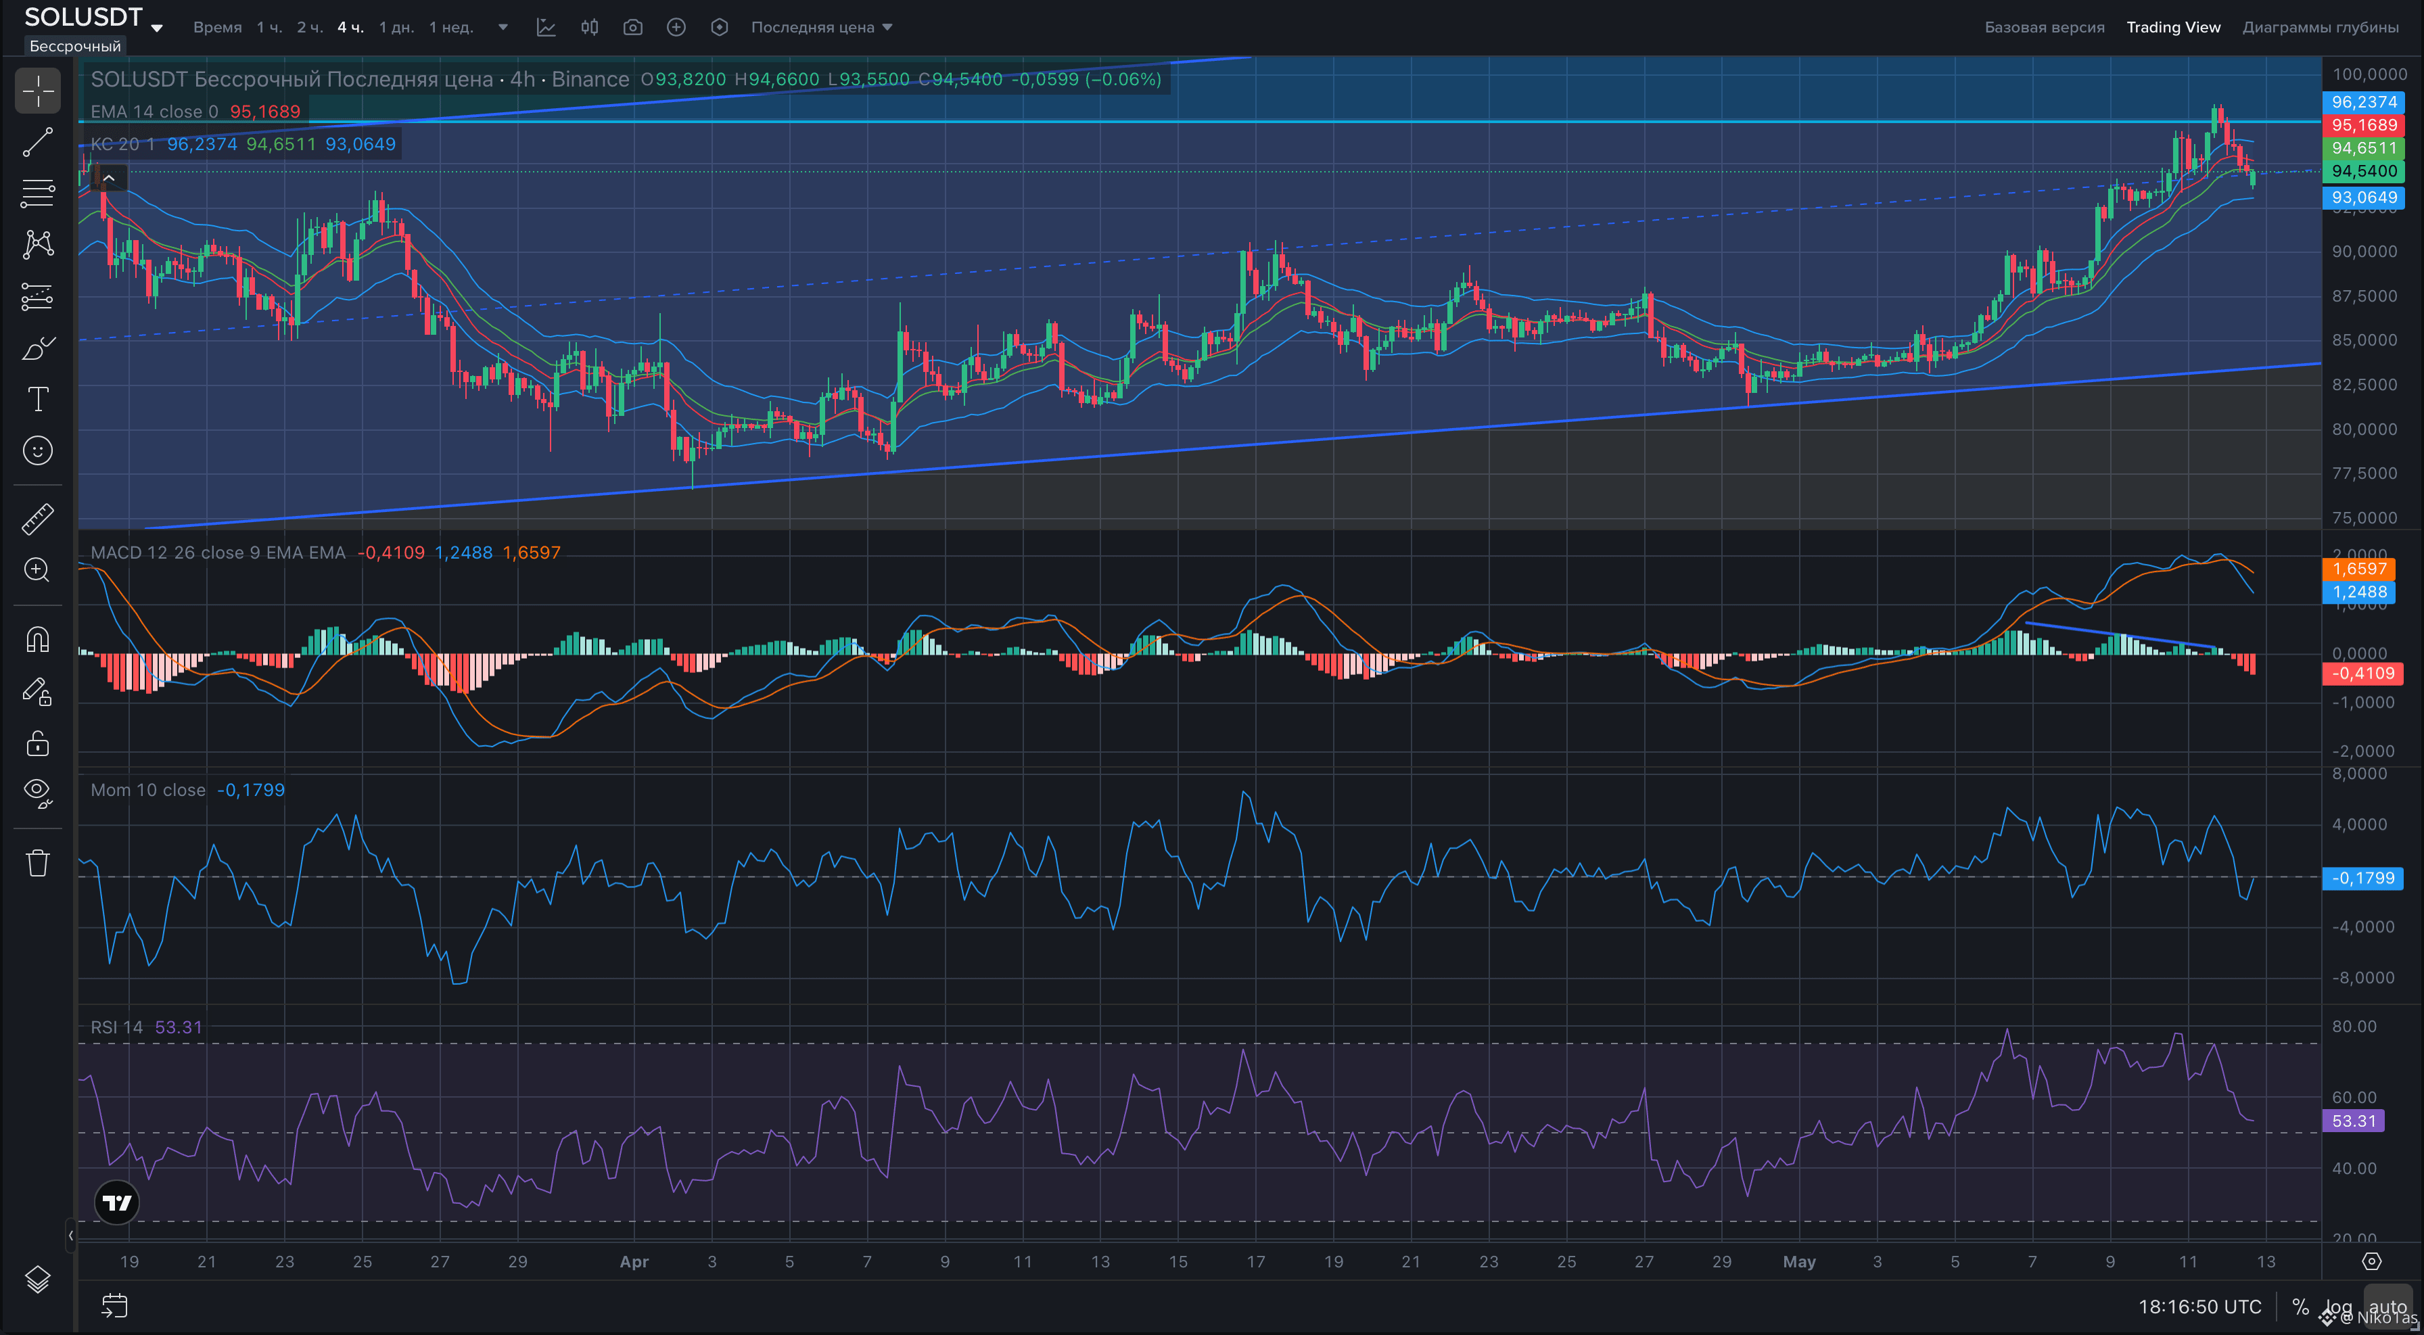Screen dimensions: 2424x1335
Task: Open the indicators chart icon
Action: 546,27
